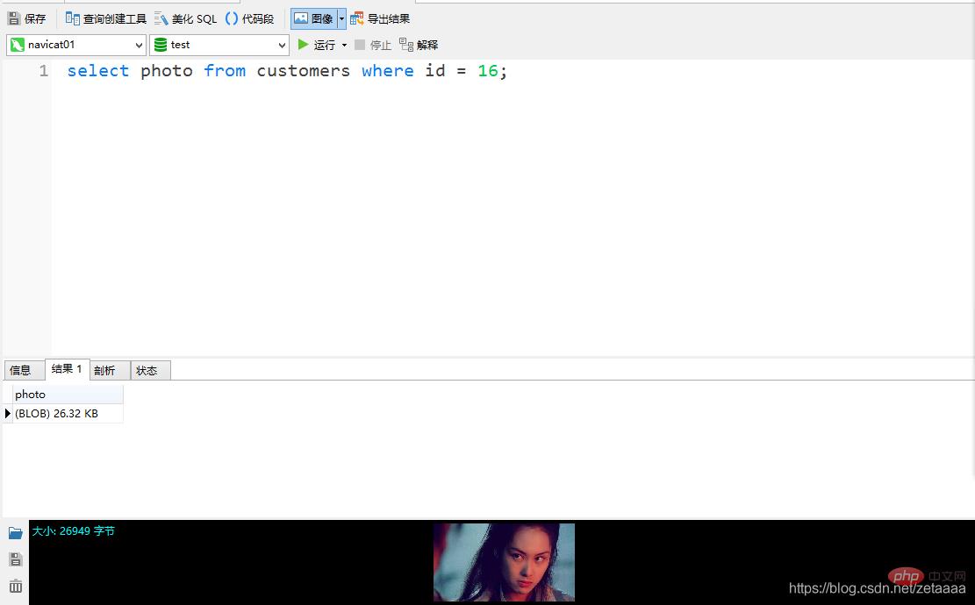Switch to the 状态 status tab
This screenshot has width=975, height=605.
click(147, 370)
